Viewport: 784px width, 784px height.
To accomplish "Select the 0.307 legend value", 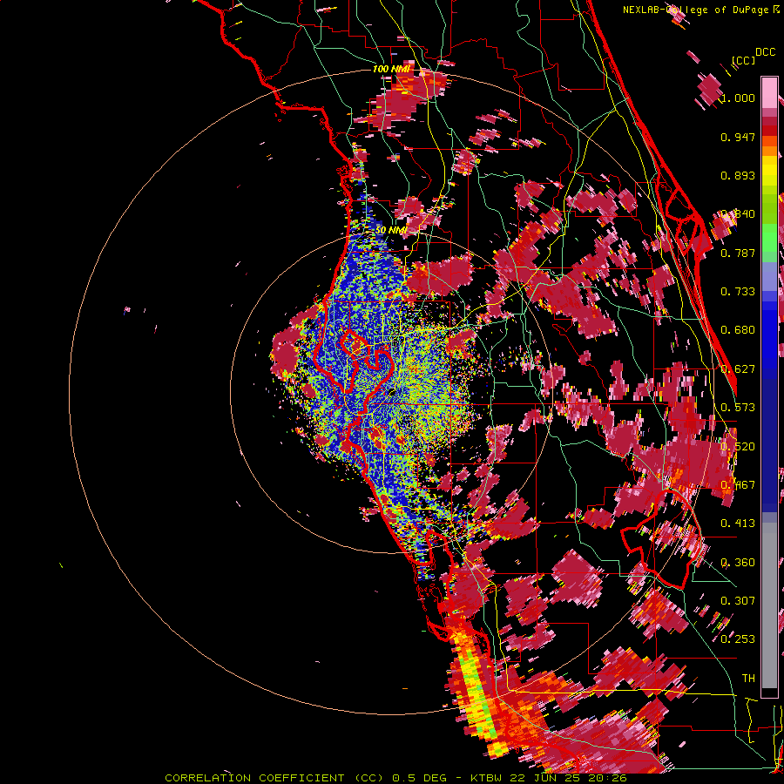I will click(x=738, y=601).
